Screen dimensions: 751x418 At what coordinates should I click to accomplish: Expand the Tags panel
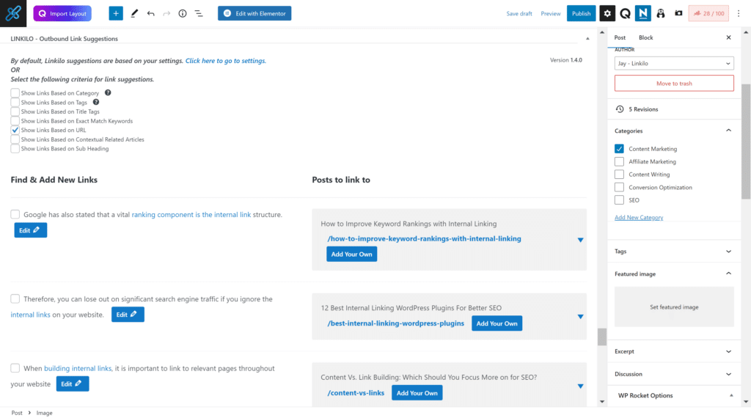coord(728,252)
